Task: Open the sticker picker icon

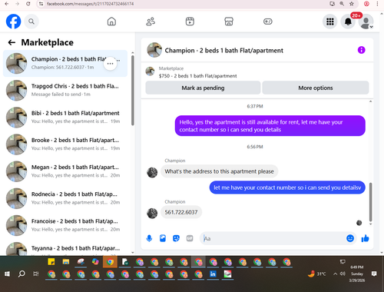Action: (176, 238)
